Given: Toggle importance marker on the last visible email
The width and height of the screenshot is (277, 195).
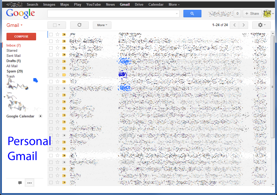Looking at the screenshot, I should (64, 182).
